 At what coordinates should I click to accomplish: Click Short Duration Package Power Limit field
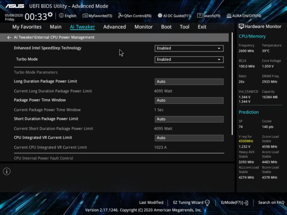pyautogui.click(x=189, y=119)
